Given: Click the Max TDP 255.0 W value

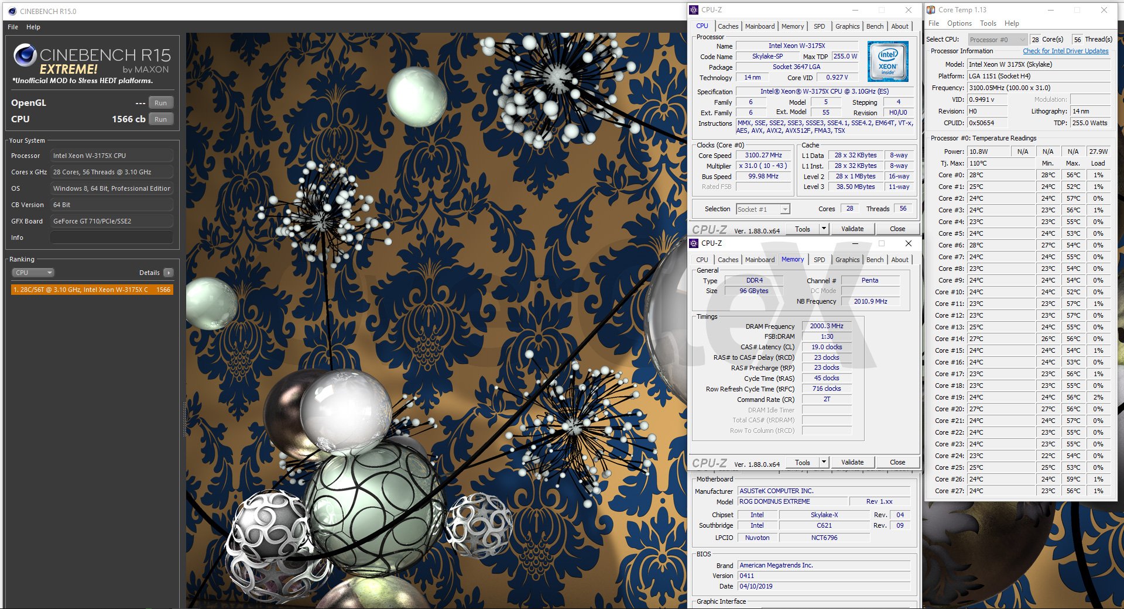Looking at the screenshot, I should [845, 56].
